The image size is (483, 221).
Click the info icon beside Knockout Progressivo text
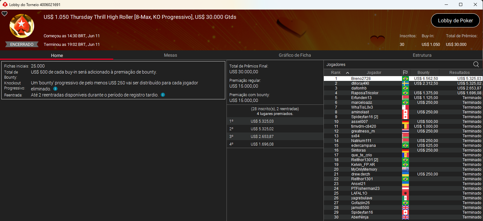[x=56, y=89]
